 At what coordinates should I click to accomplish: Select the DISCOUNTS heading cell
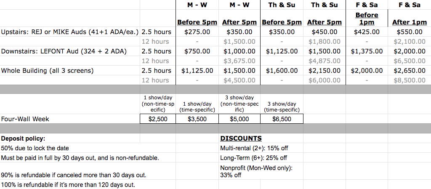pos(241,138)
